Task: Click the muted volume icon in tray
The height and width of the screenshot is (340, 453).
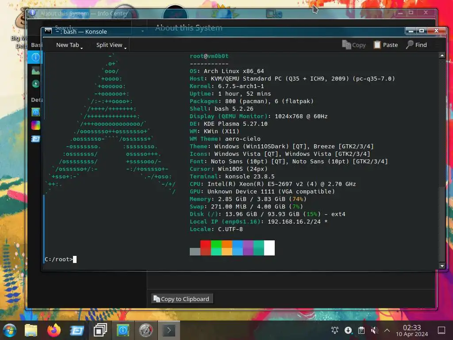Action: pos(374,330)
